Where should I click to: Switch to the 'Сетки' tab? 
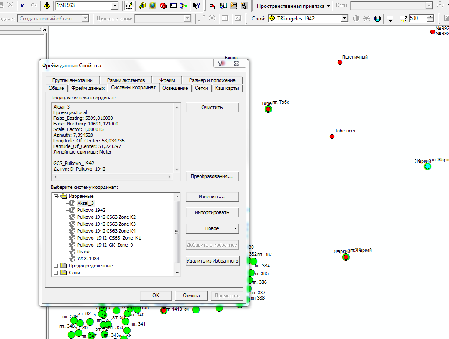[x=201, y=88]
